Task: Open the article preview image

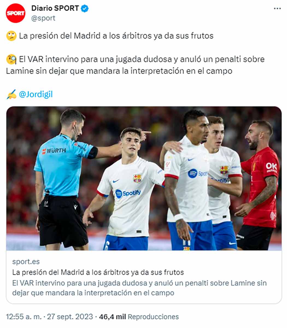Action: pos(144,178)
